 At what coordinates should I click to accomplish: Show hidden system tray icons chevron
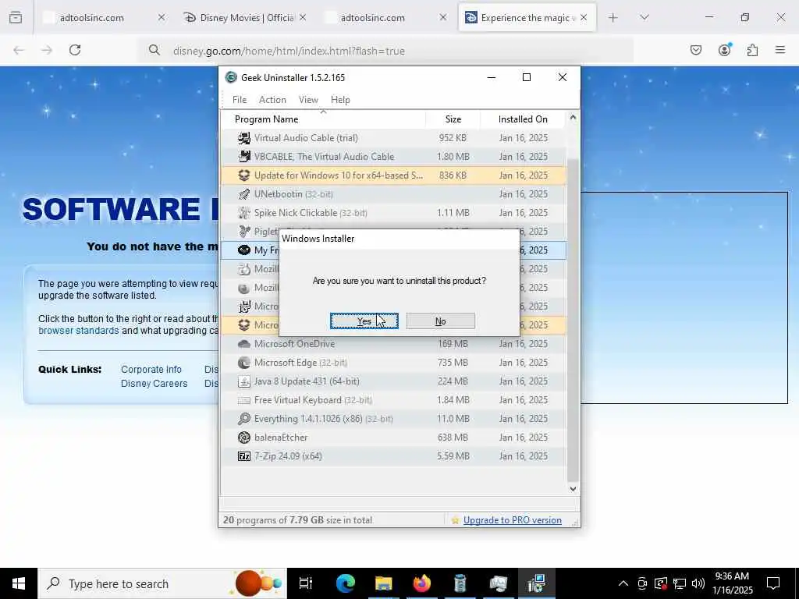click(x=623, y=583)
